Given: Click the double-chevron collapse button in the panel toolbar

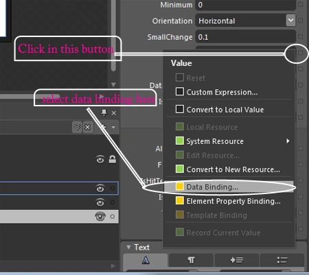Looking at the screenshot, I should 77,127.
